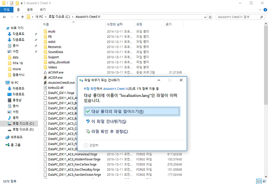268x184 pixels.
Task: Select the Videos folder icon
Action: pyautogui.click(x=45, y=67)
